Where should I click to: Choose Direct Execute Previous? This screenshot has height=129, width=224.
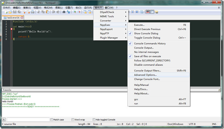(x=159, y=29)
